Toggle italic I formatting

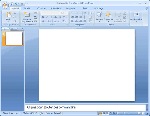[x=47, y=17]
